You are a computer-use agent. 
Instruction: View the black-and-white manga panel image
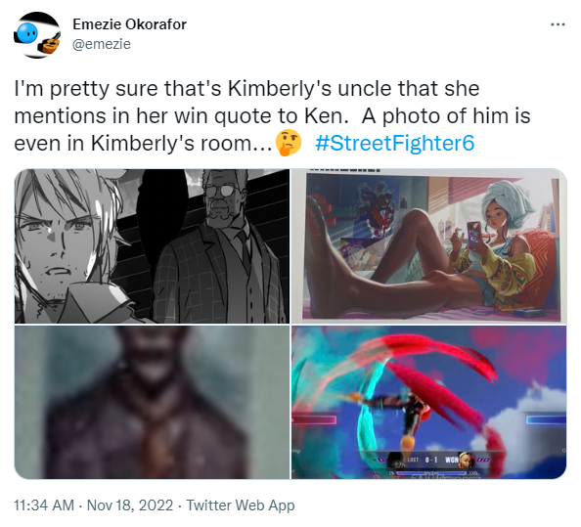152,246
